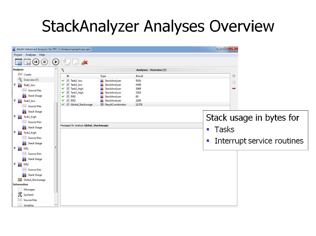
Task: Collapse the Task1_low tree node
Action: click(x=15, y=85)
